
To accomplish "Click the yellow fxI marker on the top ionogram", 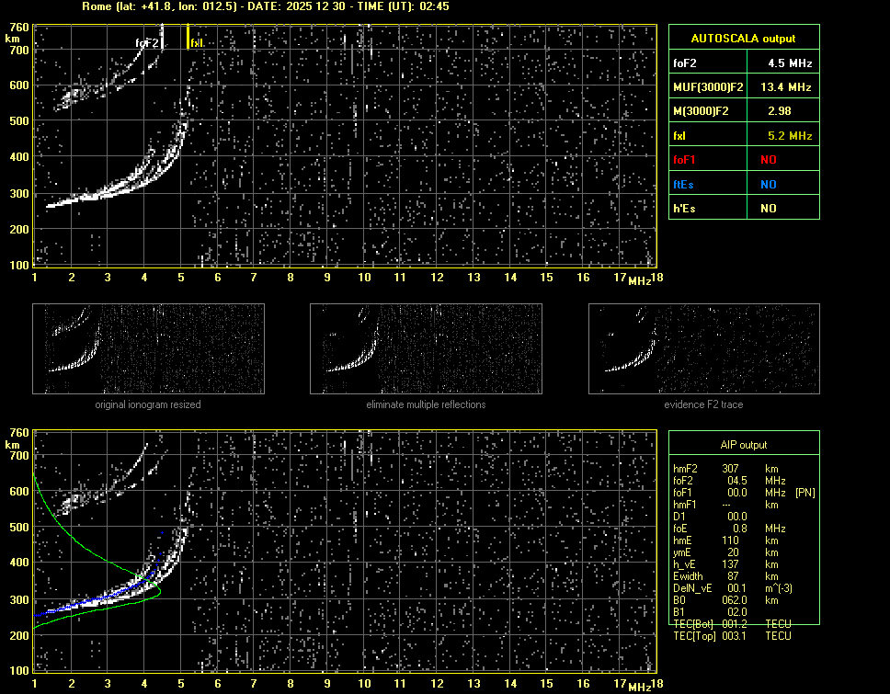I will tap(188, 38).
